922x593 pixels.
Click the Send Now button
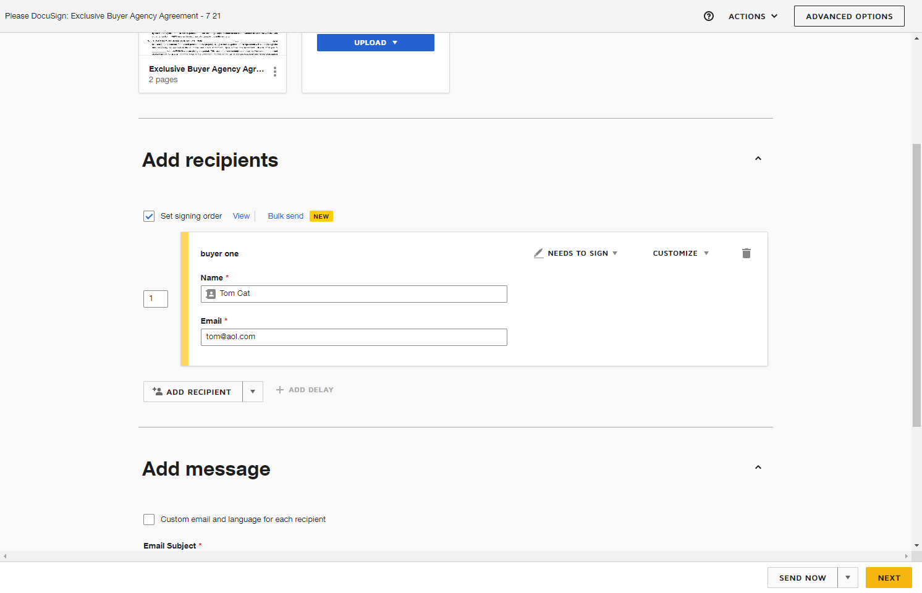pyautogui.click(x=803, y=578)
